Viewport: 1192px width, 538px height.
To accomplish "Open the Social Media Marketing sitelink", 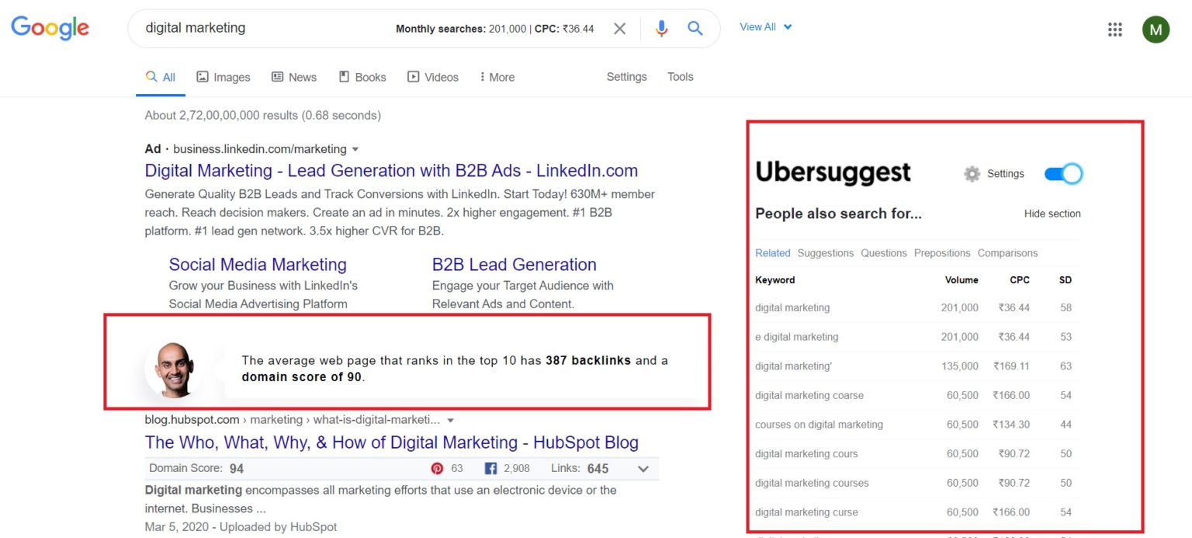I will click(x=258, y=265).
